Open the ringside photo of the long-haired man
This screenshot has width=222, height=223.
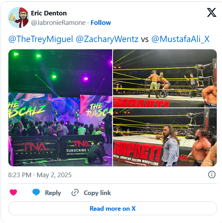(165, 137)
